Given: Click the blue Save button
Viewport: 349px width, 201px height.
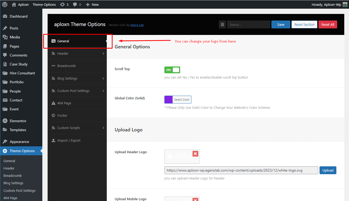Looking at the screenshot, I should coord(281,24).
